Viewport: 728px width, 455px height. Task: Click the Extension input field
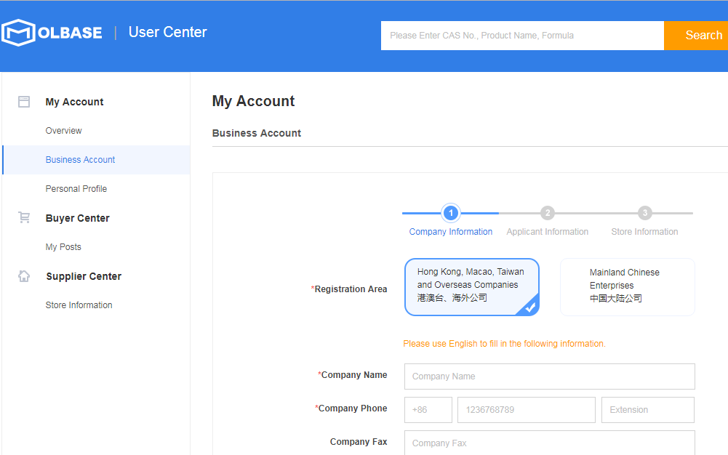pos(648,410)
